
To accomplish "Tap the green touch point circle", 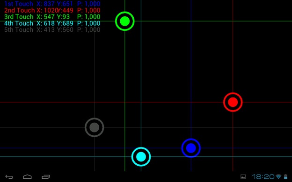I will click(125, 21).
